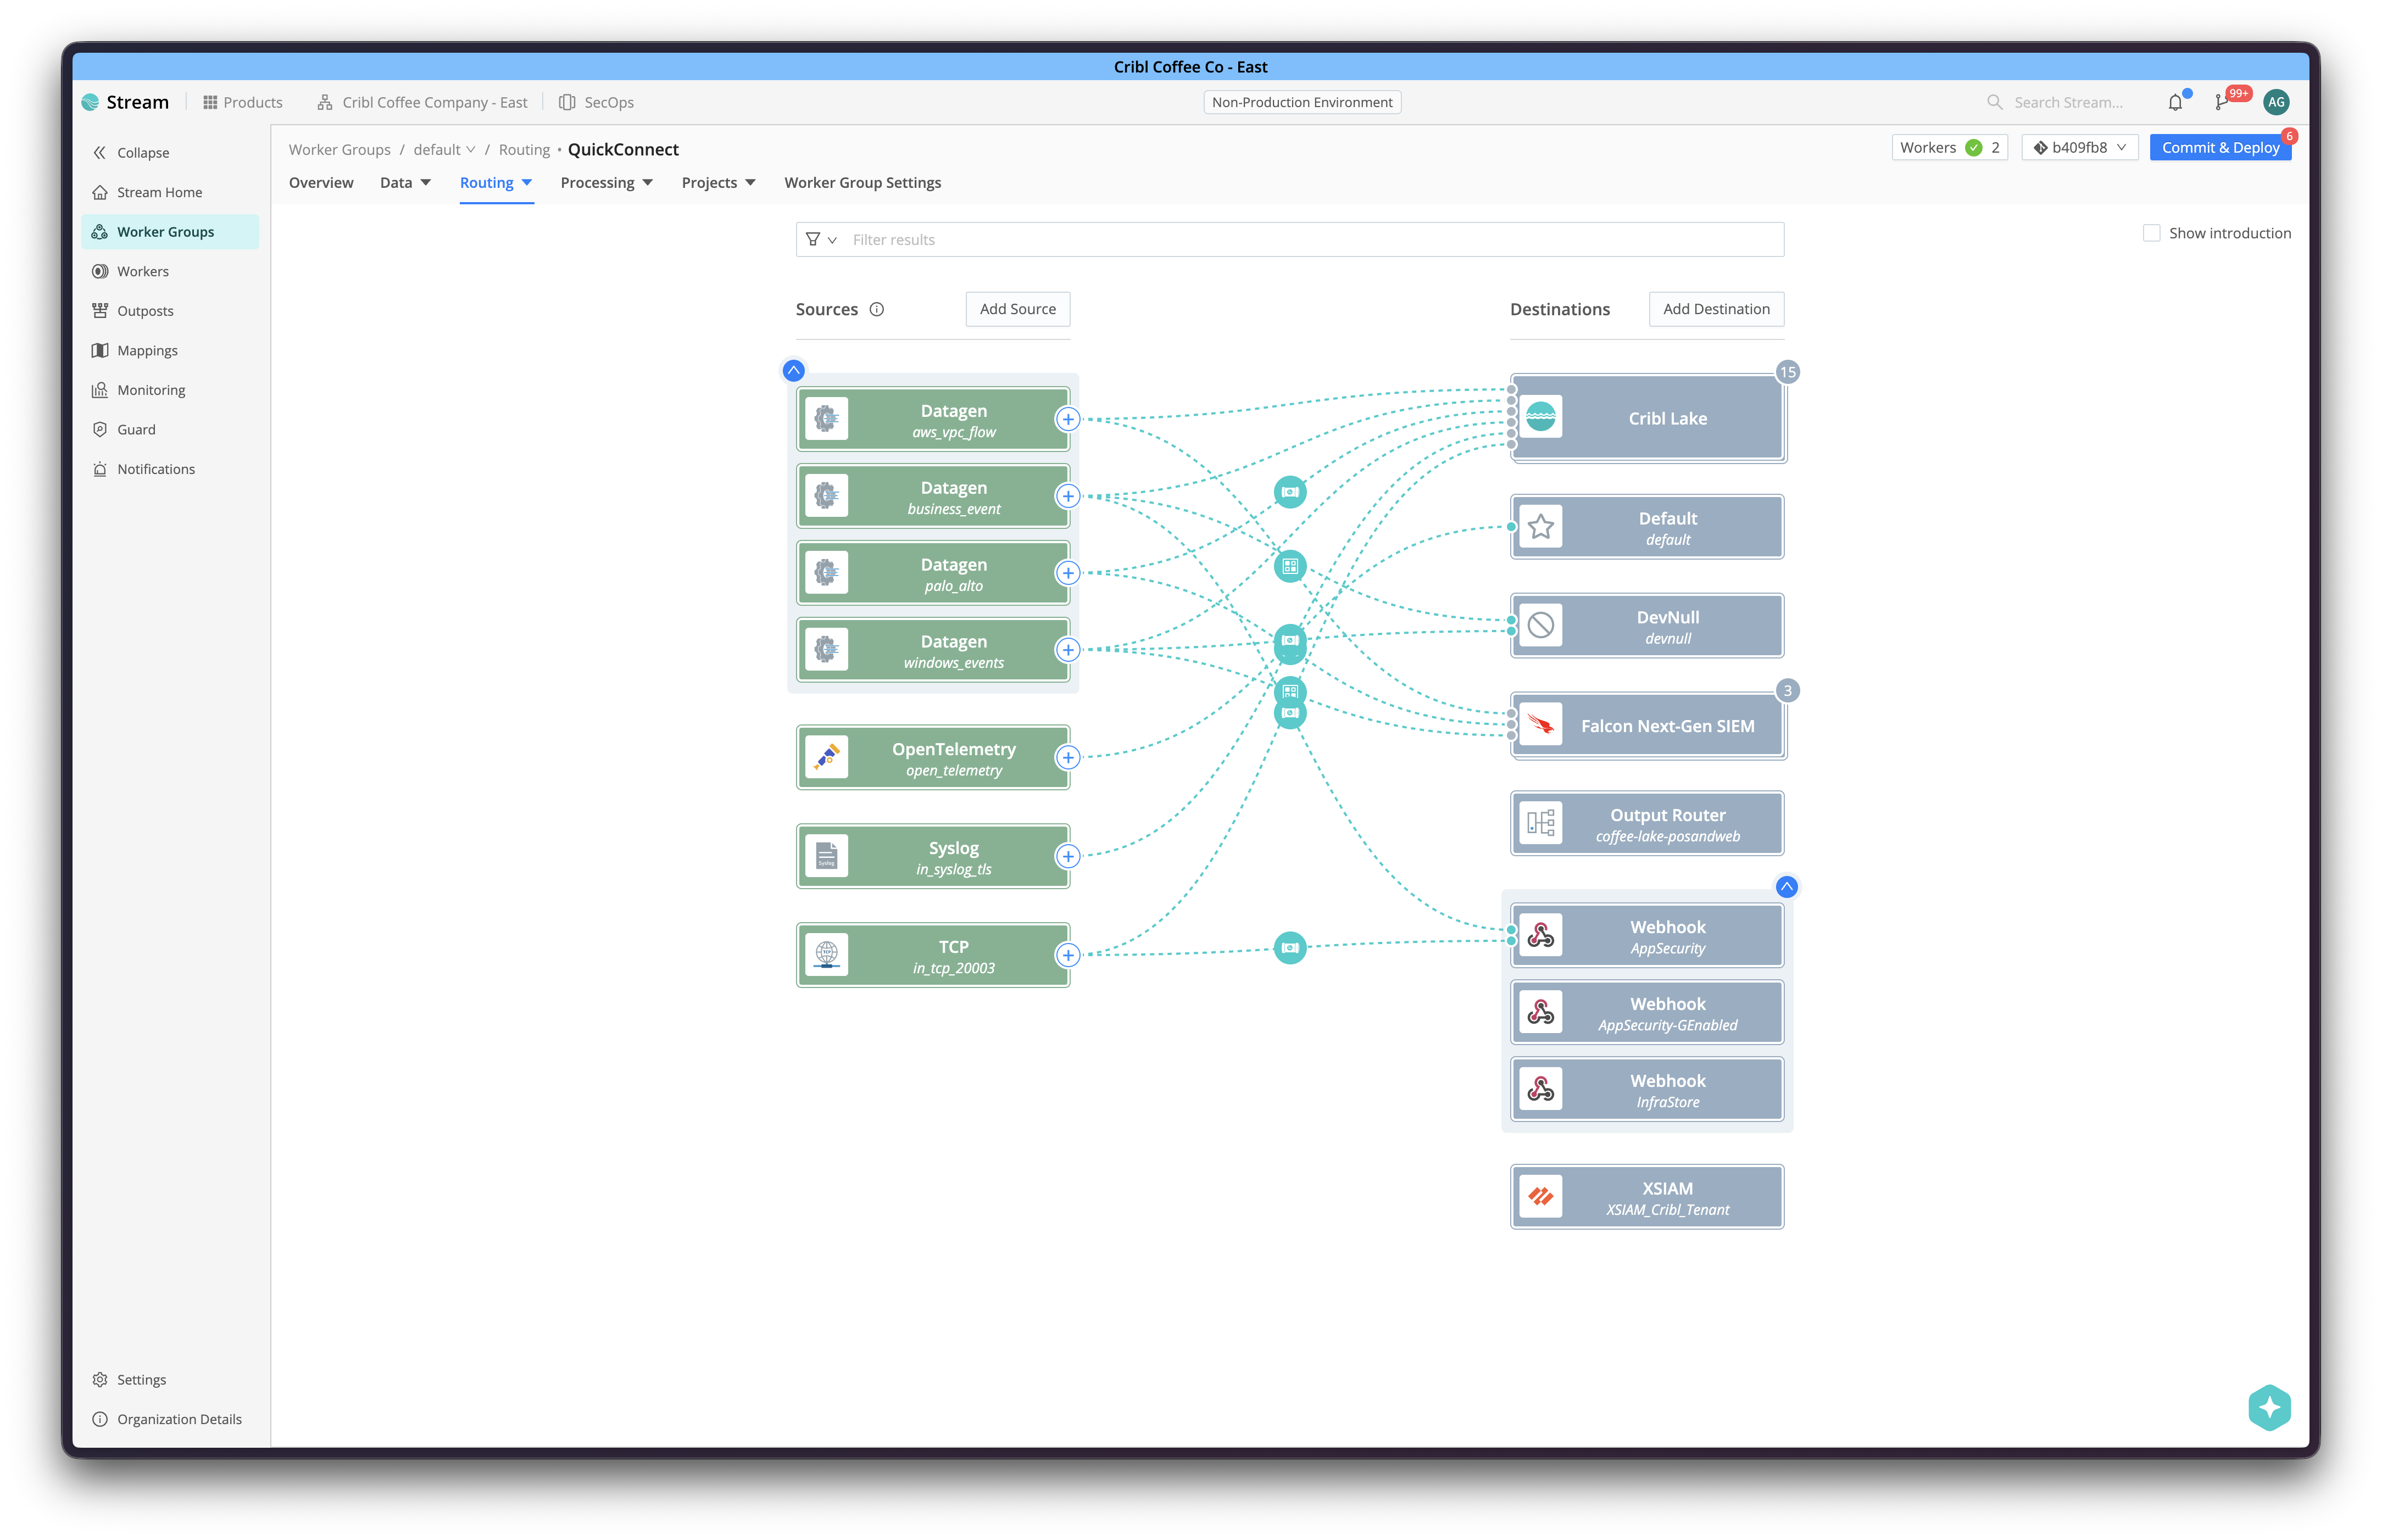
Task: Open the notifications bell icon
Action: tap(2175, 102)
